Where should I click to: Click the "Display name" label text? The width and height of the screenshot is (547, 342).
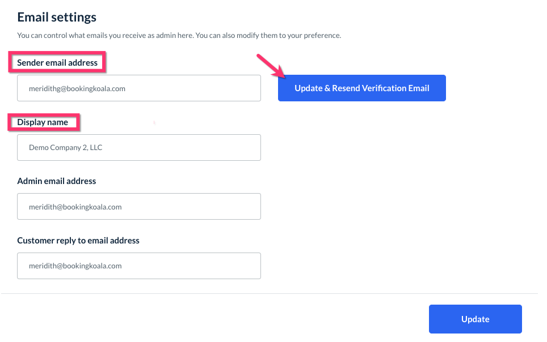tap(43, 122)
